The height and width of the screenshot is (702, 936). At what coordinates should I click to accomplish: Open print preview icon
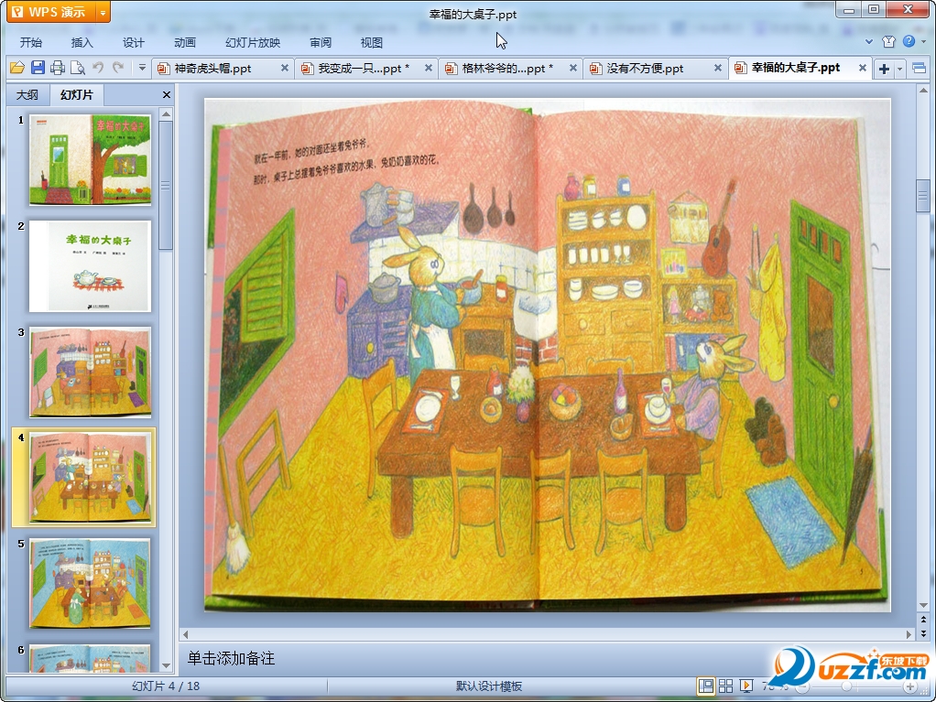(x=78, y=68)
